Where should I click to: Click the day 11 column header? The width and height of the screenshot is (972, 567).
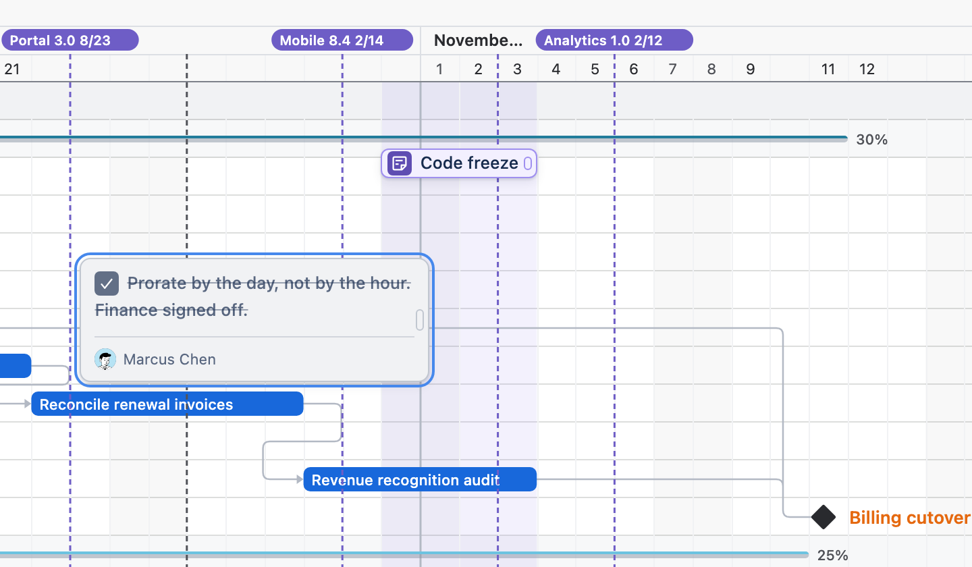tap(828, 69)
